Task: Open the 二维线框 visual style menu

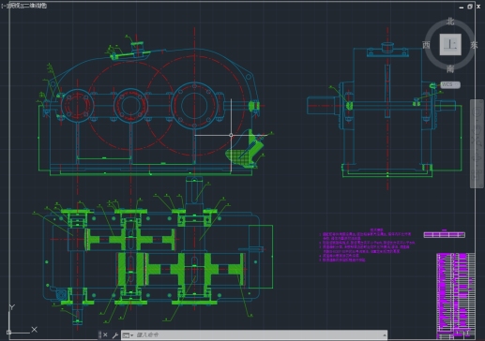Action: [x=35, y=6]
